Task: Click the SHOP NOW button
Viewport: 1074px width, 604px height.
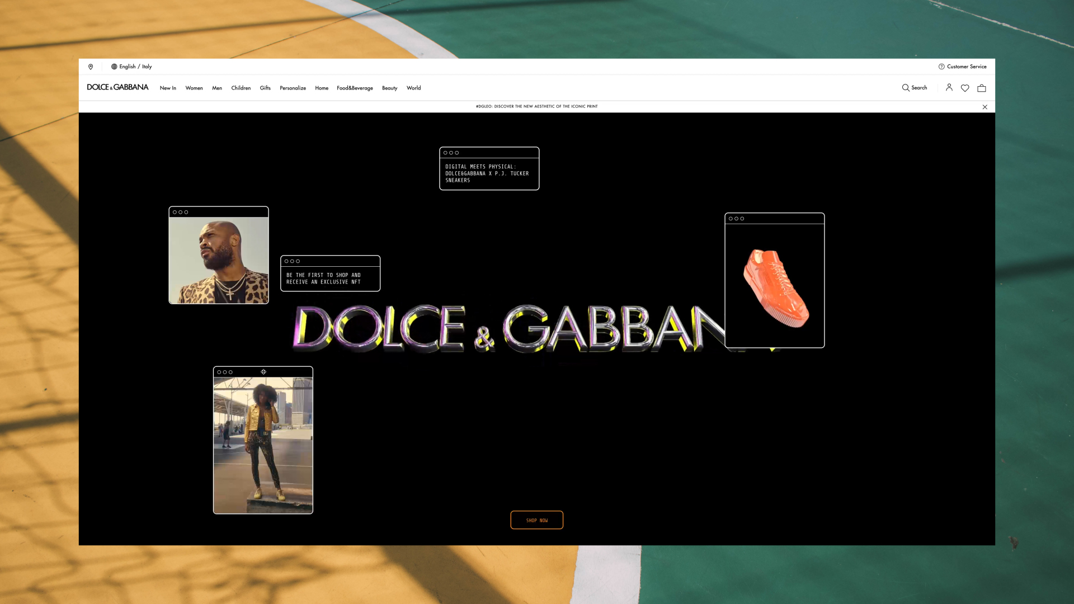Action: [537, 520]
